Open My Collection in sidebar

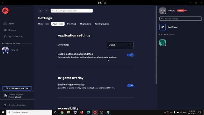(13, 36)
